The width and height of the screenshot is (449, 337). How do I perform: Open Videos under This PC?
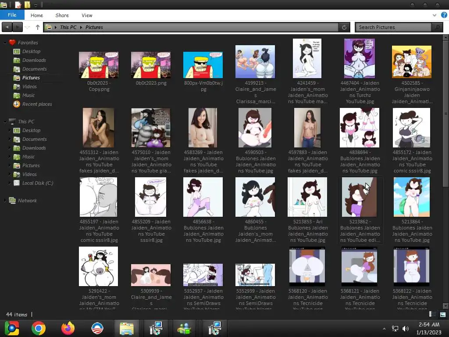coord(29,174)
